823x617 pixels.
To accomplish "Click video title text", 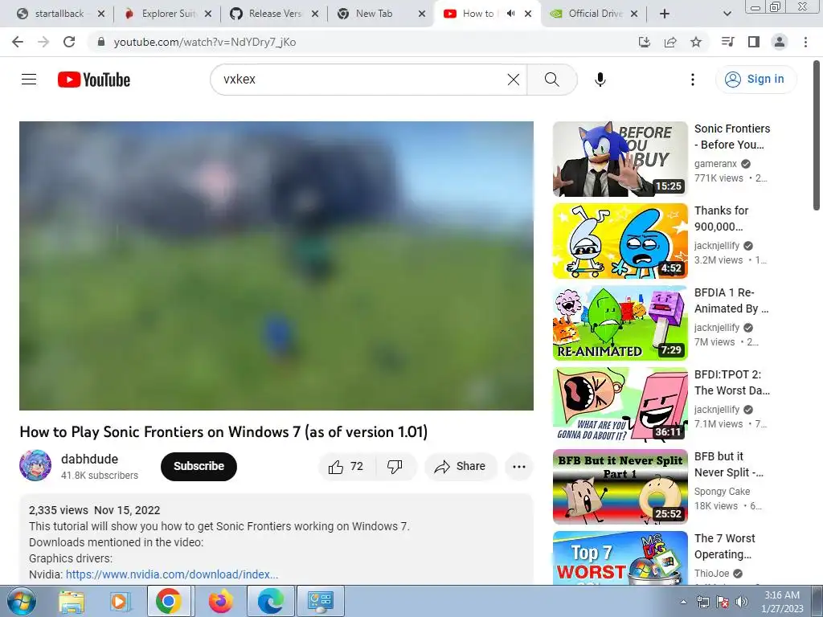I will point(223,431).
